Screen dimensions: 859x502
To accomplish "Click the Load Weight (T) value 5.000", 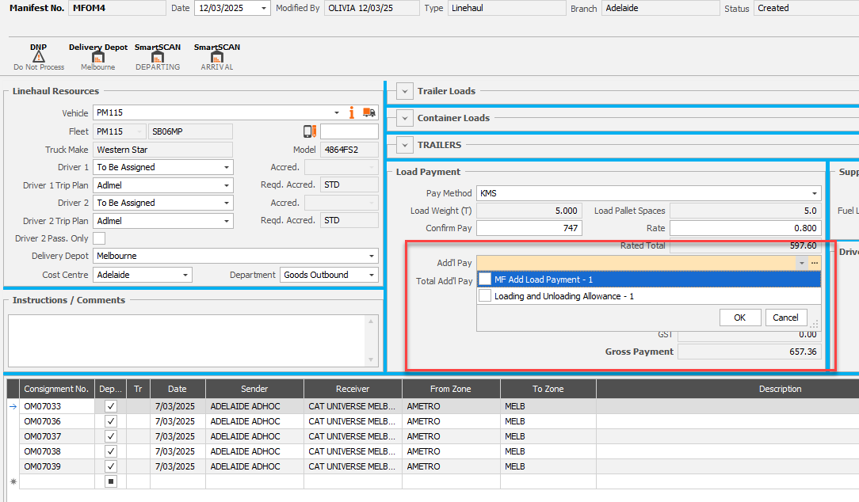I will 529,211.
